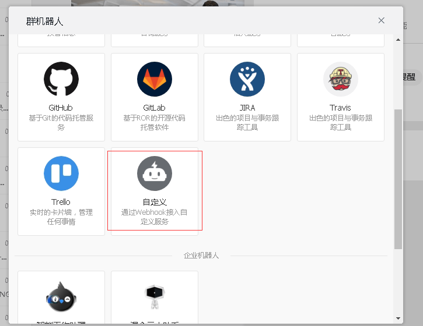Click the Travis label text
The width and height of the screenshot is (423, 326).
pos(341,108)
